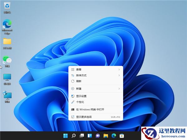187x140 pixels.
Task: Choose 查看 in the context menu
Action: [x=96, y=69]
